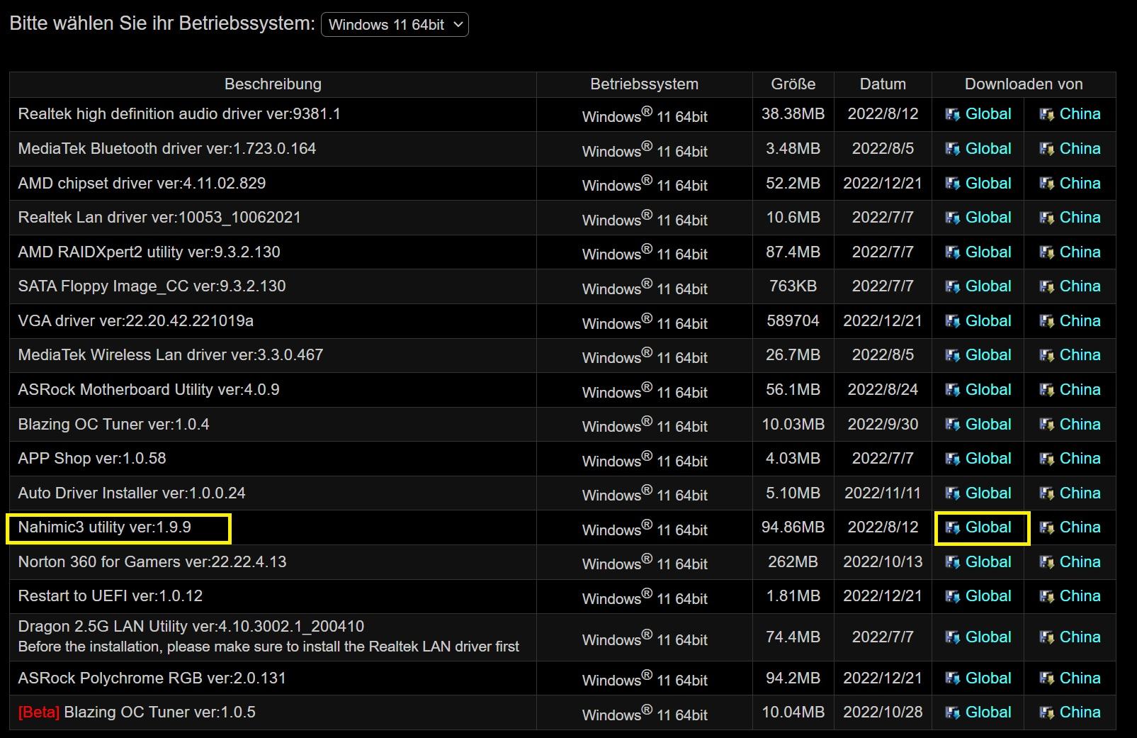1137x738 pixels.
Task: Click the Global download icon for APP Shop
Action: (x=953, y=459)
